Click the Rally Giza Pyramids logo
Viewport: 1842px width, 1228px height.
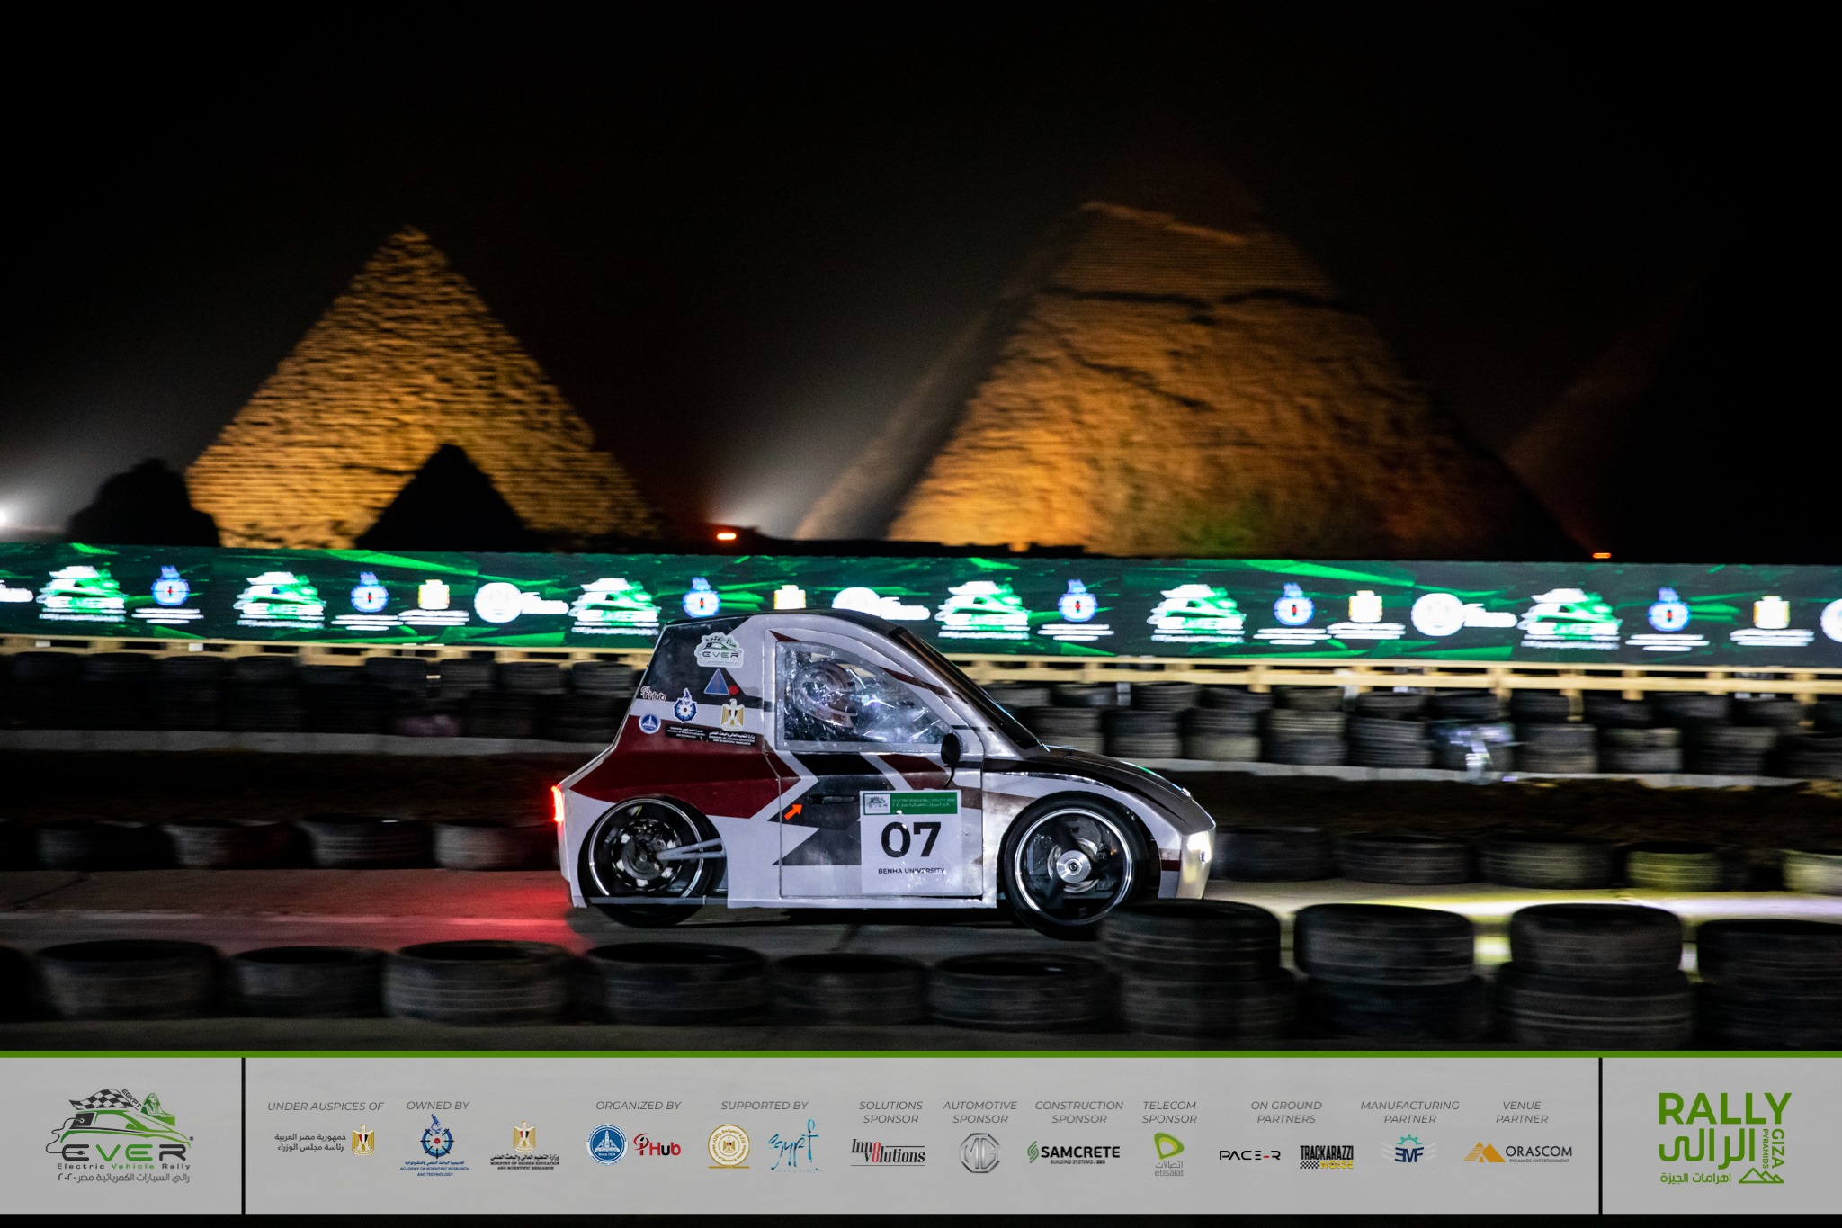pyautogui.click(x=1723, y=1137)
